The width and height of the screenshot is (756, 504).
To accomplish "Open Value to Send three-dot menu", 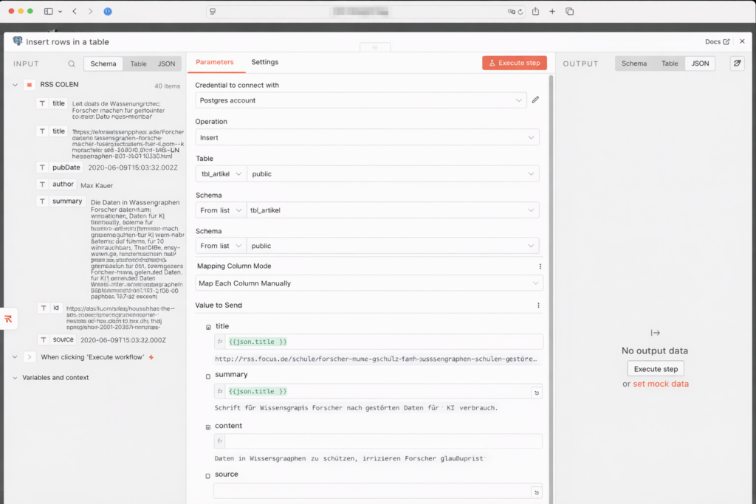I will tap(538, 305).
